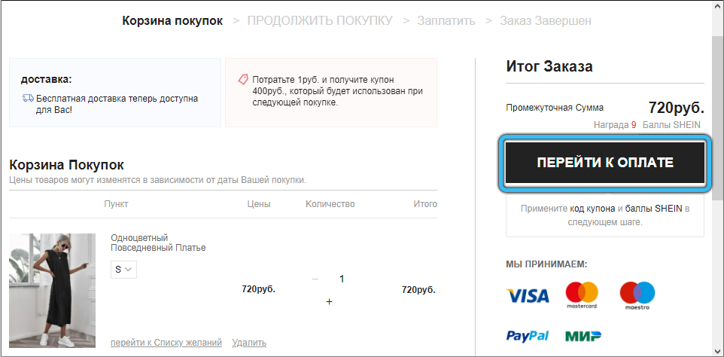Image resolution: width=724 pixels, height=357 pixels.
Task: Click the free delivery truck icon
Action: point(28,99)
